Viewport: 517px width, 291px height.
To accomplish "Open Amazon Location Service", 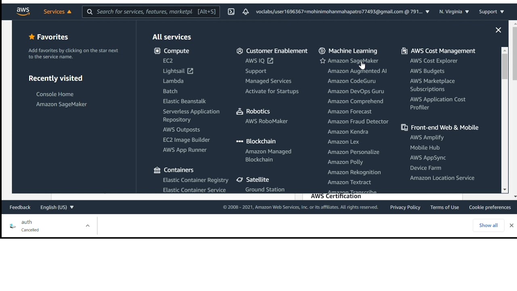I will (x=442, y=178).
